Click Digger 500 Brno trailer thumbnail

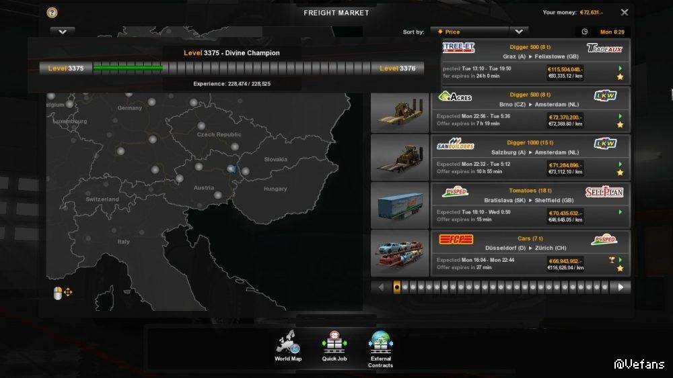click(400, 112)
